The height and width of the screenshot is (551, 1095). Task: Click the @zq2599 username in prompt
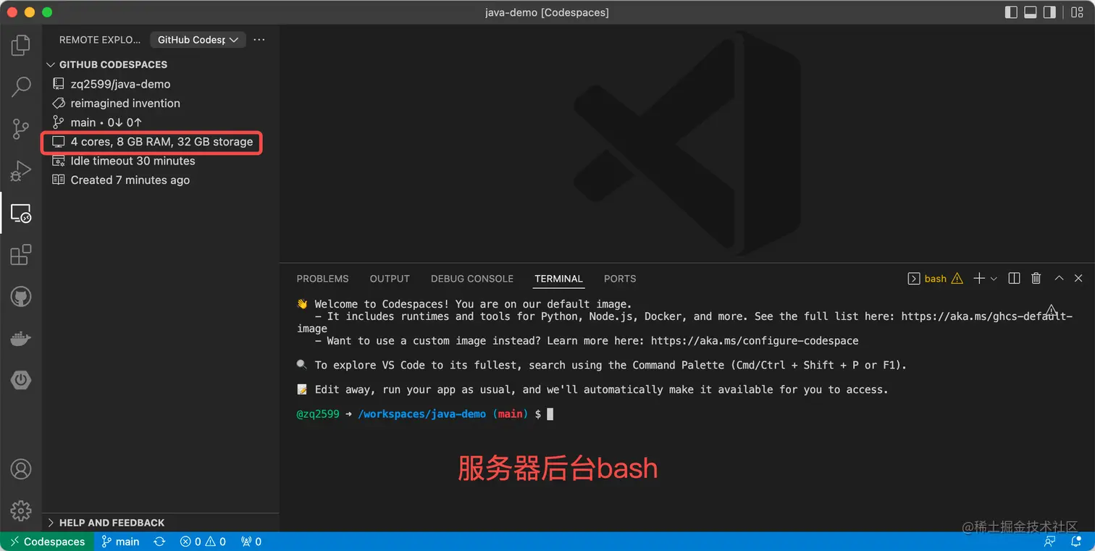318,414
